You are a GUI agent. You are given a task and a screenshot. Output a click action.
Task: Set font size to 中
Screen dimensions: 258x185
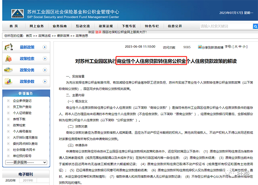pos(240,47)
